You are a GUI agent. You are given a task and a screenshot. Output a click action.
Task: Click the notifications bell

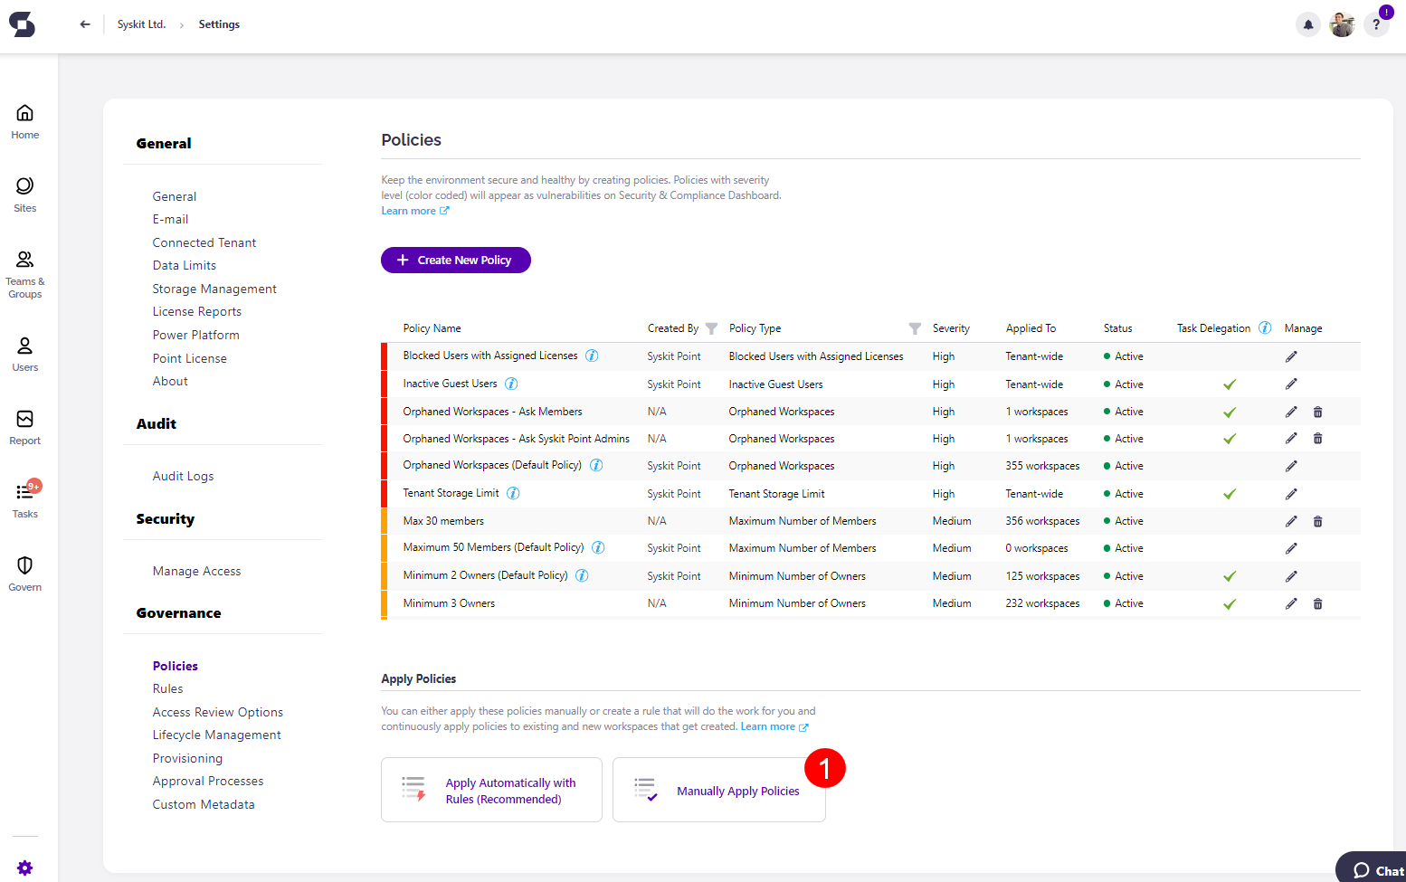pos(1308,24)
